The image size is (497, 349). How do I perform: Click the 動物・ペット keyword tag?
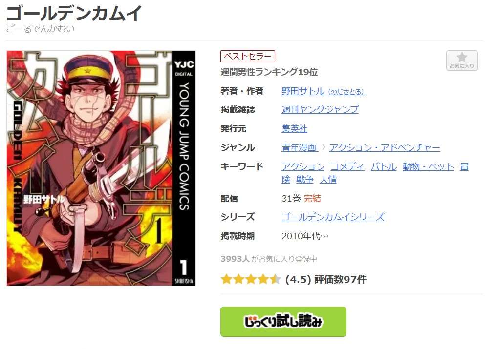tap(428, 166)
